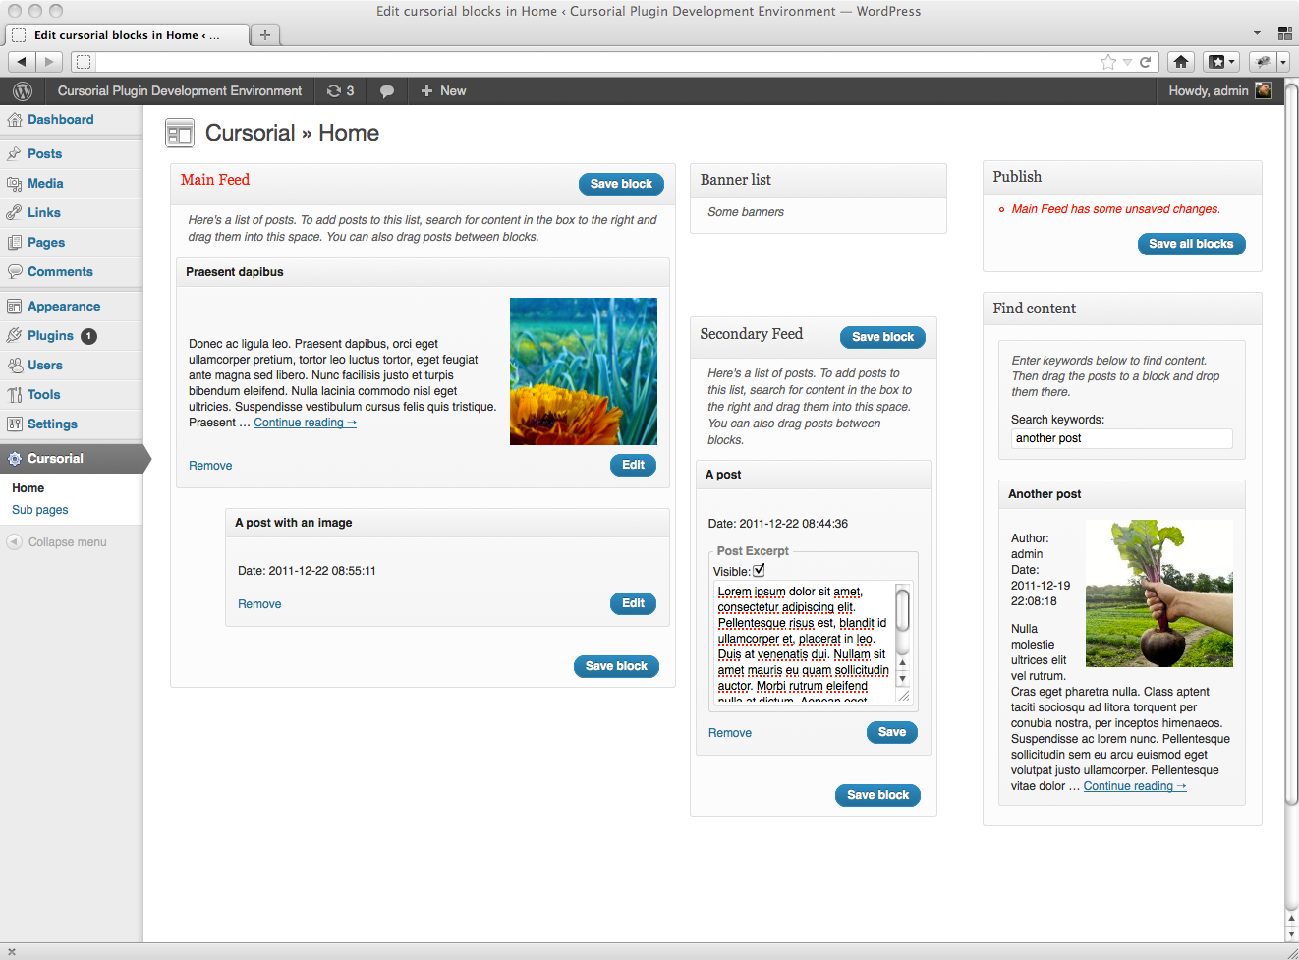Open the bookmarks toolbar dropdown button
This screenshot has width=1299, height=960.
tap(1222, 62)
